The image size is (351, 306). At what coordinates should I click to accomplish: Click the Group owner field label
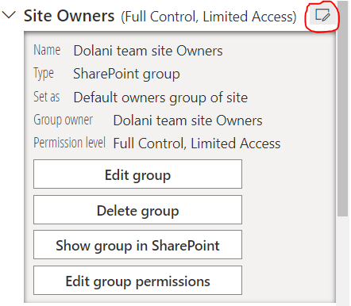(64, 120)
